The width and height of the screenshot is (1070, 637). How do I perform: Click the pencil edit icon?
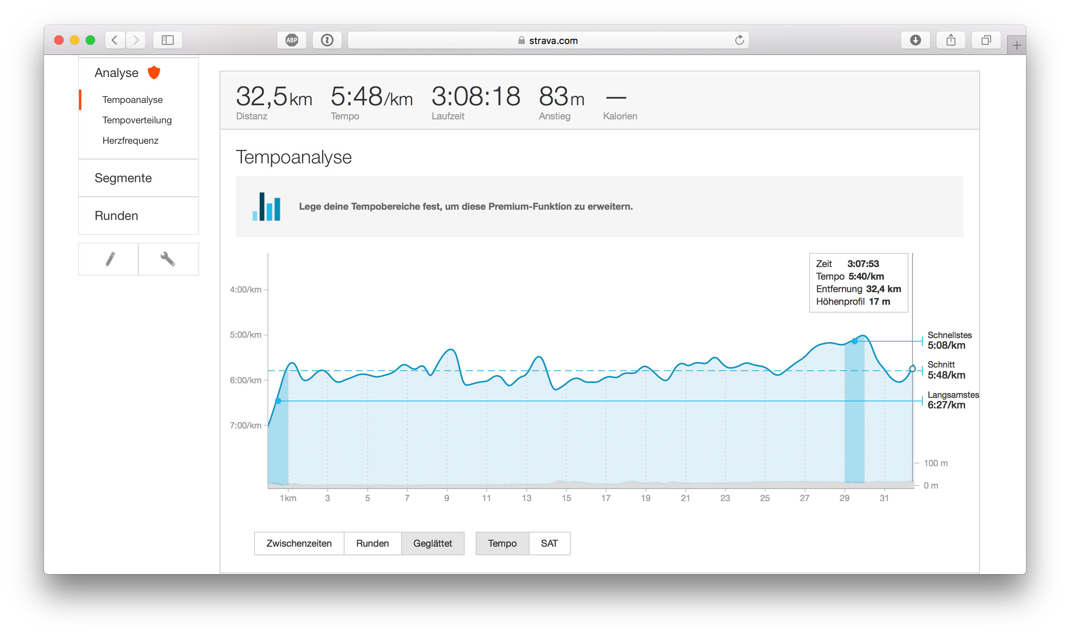pyautogui.click(x=110, y=259)
